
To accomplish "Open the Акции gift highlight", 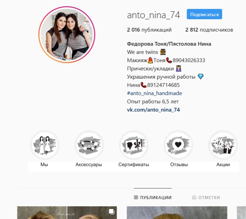I will tap(223, 145).
